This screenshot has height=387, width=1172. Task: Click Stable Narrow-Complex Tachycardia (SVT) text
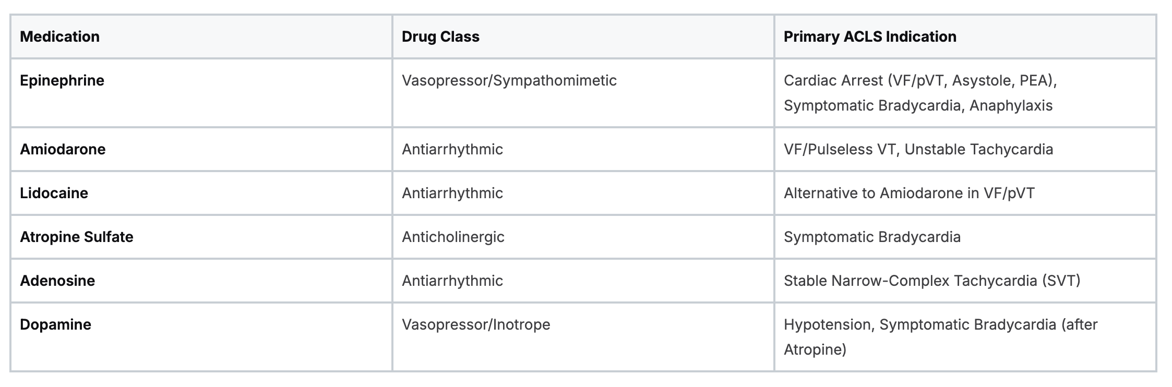pyautogui.click(x=931, y=281)
